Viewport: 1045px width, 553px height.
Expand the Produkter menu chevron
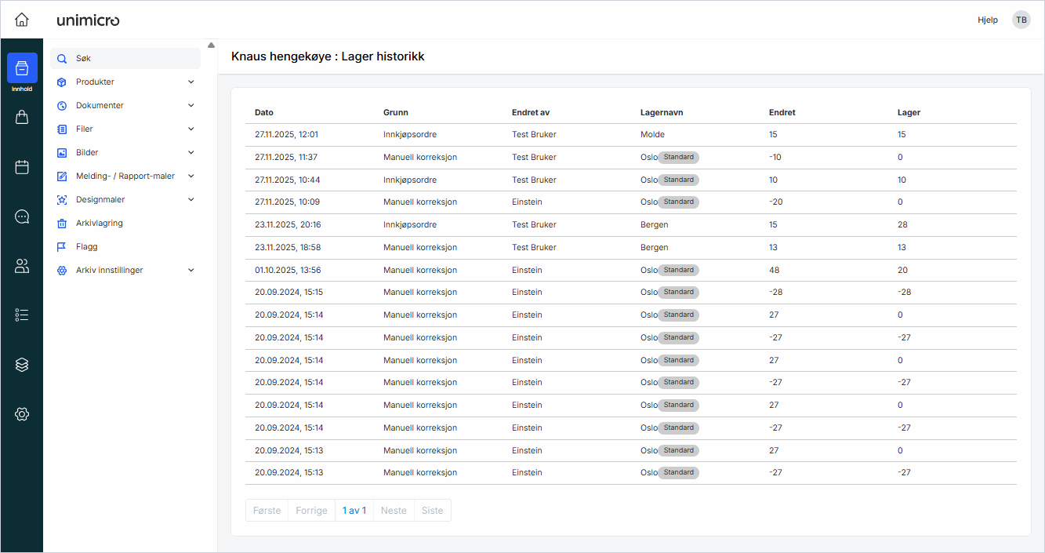click(191, 82)
